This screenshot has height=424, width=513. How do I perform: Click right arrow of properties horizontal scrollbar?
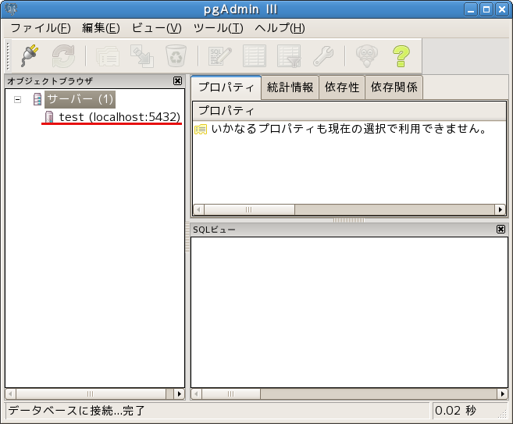(500, 209)
